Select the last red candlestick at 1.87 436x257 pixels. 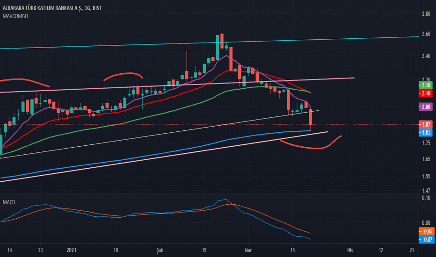[x=310, y=117]
